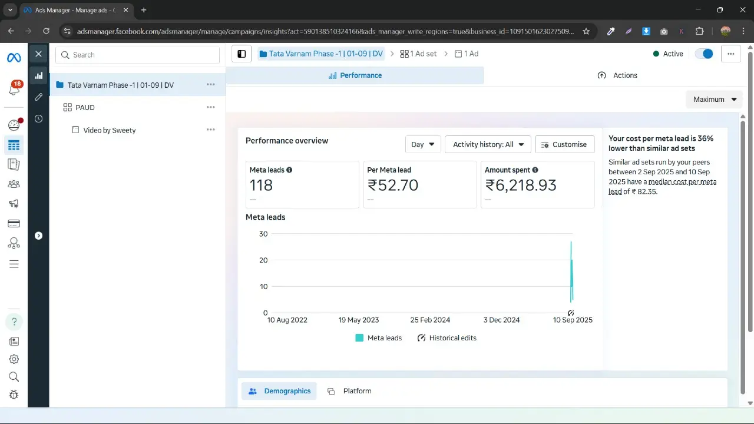Switch to the Actions tab
The image size is (754, 424).
click(617, 75)
